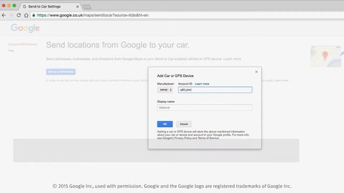Viewport: 344px width, 193px height.
Task: Open Learn more link beside Account ID
Action: click(202, 84)
